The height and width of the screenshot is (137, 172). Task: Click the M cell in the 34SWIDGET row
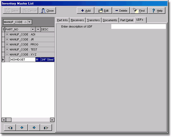pyautogui.click(x=38, y=60)
